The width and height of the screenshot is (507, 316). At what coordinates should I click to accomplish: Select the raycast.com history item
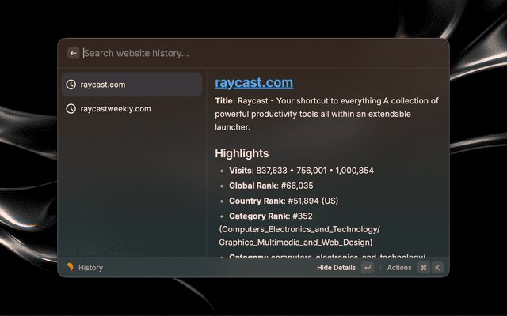[131, 85]
